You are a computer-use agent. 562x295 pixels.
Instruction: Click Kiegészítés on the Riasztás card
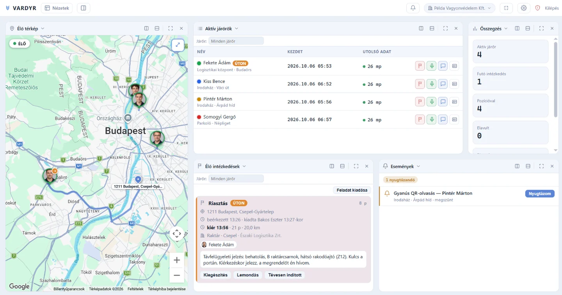tap(215, 275)
